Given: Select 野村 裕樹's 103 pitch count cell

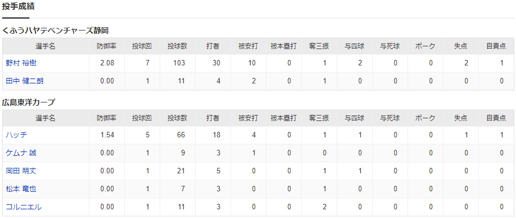Looking at the screenshot, I should [178, 63].
